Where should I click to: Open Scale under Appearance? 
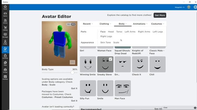click(x=116, y=42)
